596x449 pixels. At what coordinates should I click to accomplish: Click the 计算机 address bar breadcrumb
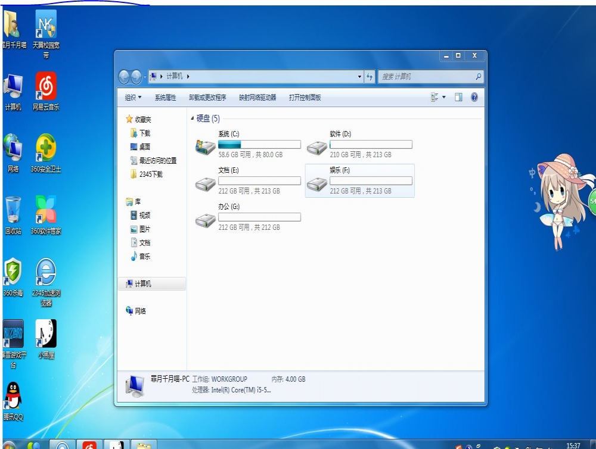(x=175, y=76)
